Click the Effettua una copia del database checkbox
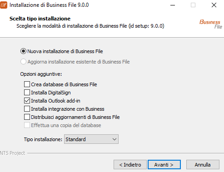The image size is (224, 172). [x=27, y=125]
